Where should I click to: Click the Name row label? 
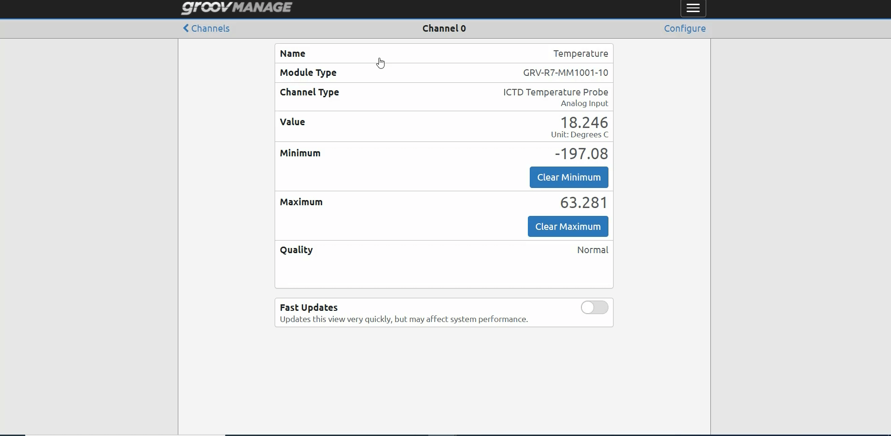coord(293,54)
